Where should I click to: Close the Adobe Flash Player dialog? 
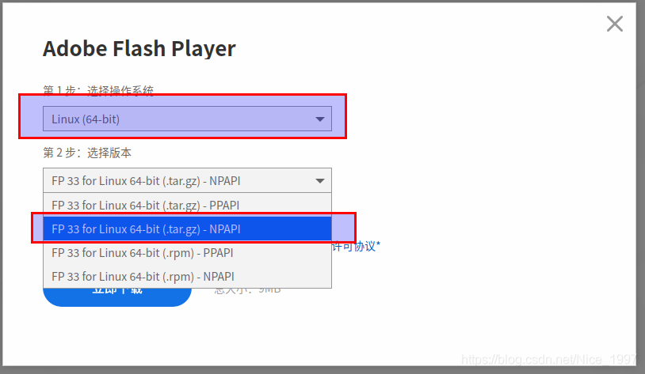pyautogui.click(x=615, y=24)
